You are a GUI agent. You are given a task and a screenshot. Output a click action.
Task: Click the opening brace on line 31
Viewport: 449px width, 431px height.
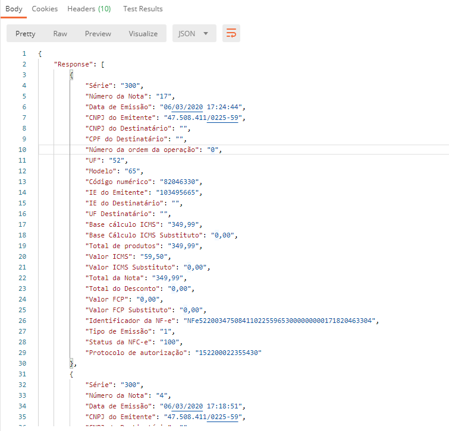pos(71,374)
